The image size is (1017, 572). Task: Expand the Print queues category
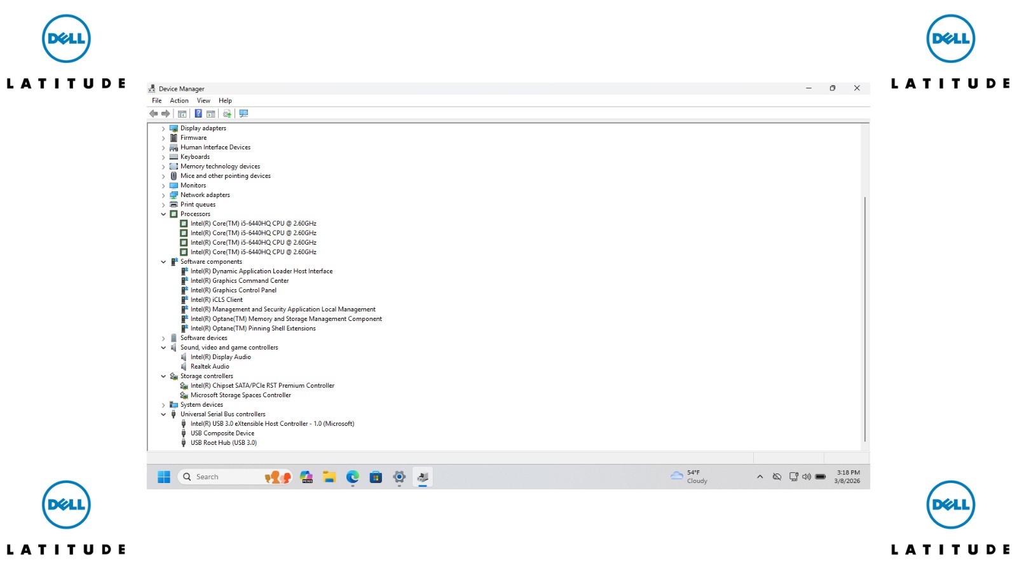163,205
